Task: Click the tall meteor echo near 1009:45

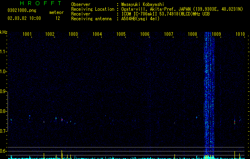Action: (x=234, y=122)
